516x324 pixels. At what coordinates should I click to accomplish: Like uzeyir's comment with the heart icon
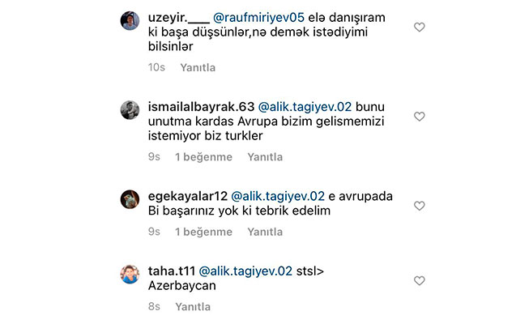pos(420,27)
